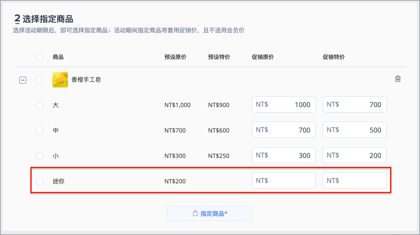
Task: Check the 香橙手工皂 product checkbox
Action: coord(40,80)
